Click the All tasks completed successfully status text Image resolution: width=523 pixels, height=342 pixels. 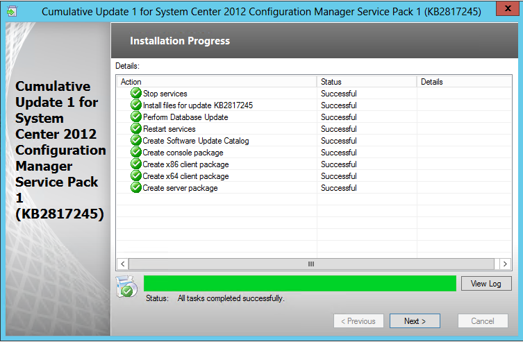[x=231, y=298]
